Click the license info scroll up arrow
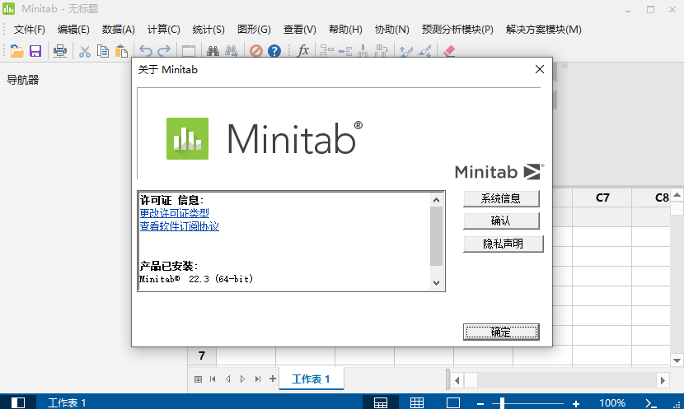Viewport: 684px width, 409px height. coord(436,200)
